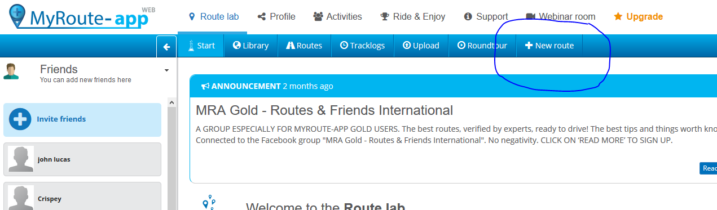This screenshot has width=717, height=210.
Task: Click Invite friends button
Action: tap(82, 119)
